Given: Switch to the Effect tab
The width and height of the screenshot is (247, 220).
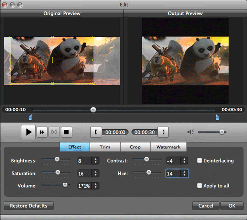Looking at the screenshot, I should point(75,147).
